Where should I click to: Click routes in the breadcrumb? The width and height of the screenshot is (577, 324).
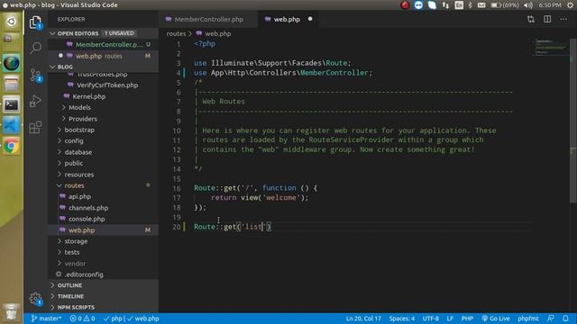(x=176, y=33)
